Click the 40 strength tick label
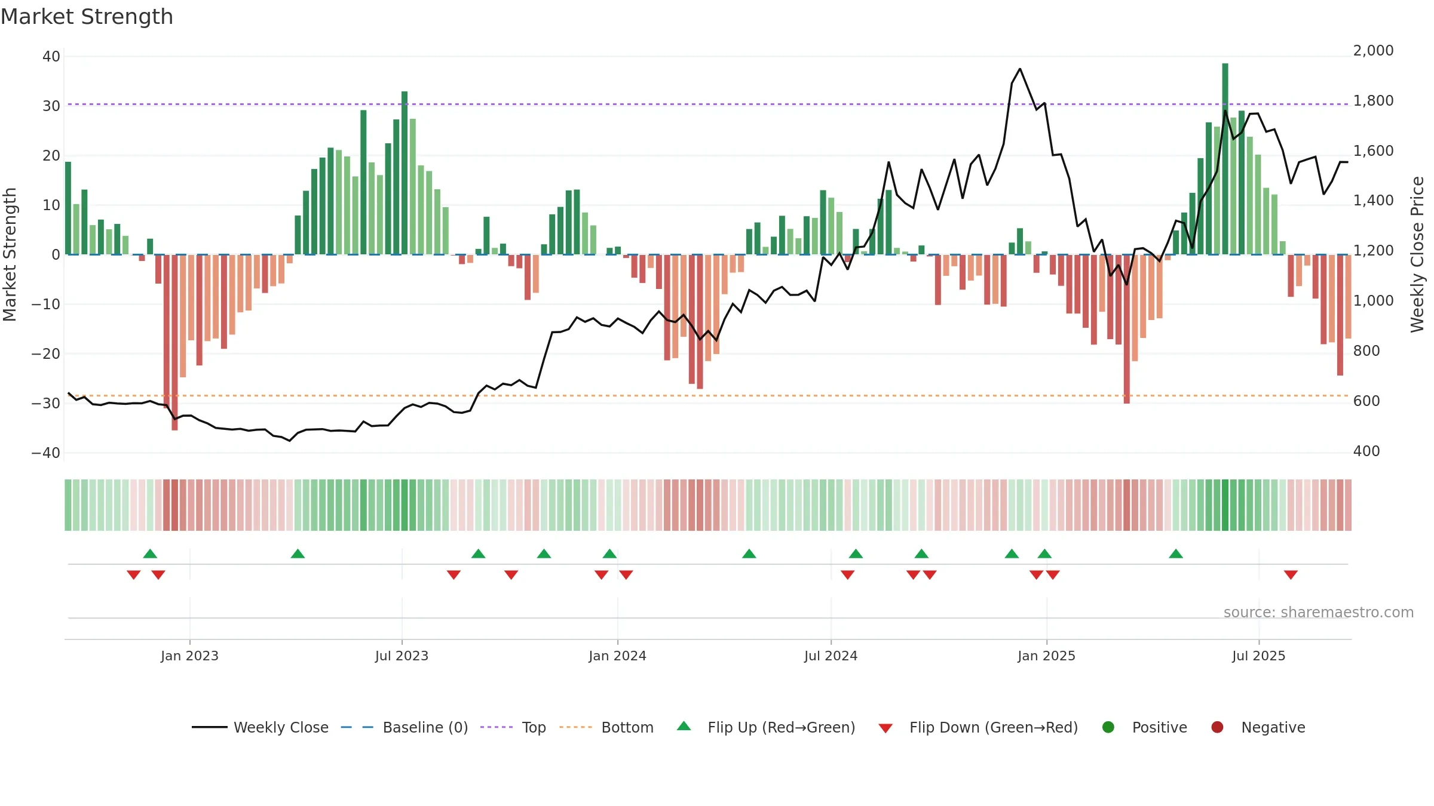The image size is (1434, 806). coord(51,57)
